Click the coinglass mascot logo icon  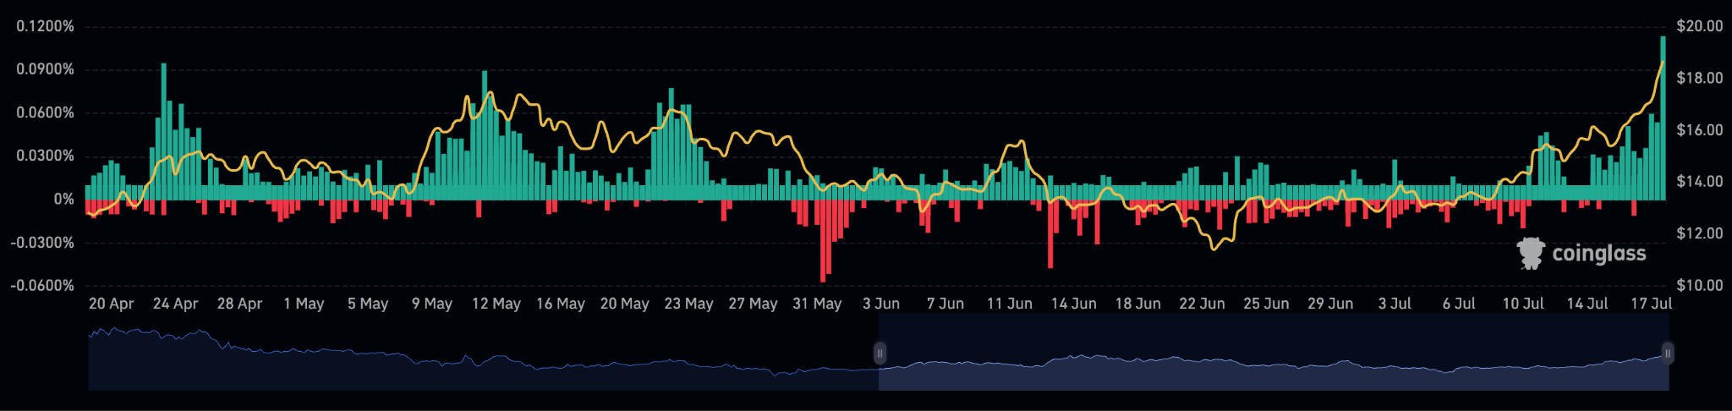click(1531, 253)
